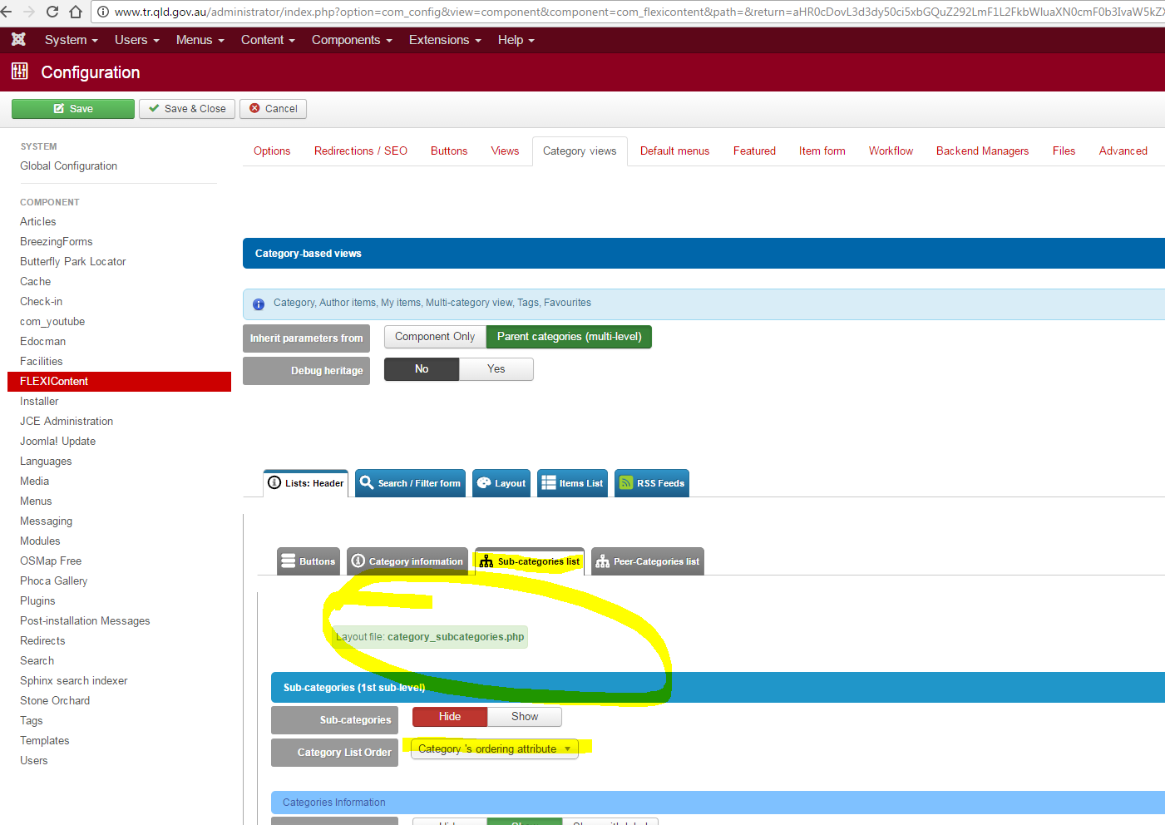Click the Configuration equalizer icon
This screenshot has width=1165, height=825.
pos(20,72)
